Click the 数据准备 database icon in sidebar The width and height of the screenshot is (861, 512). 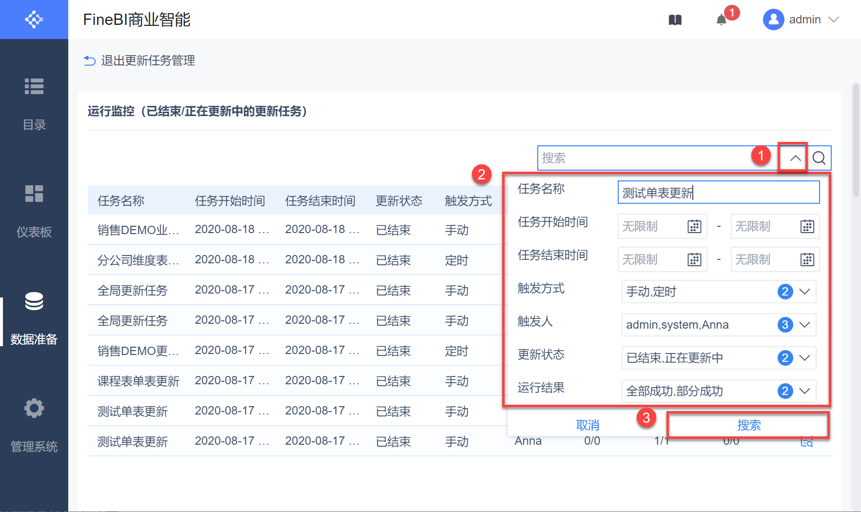click(x=34, y=301)
